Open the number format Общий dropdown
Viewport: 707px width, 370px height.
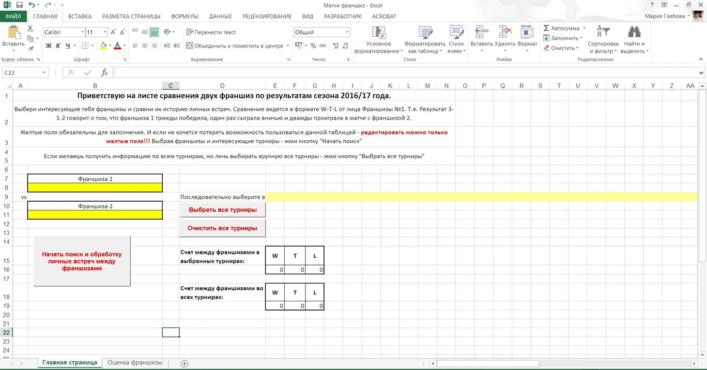tap(347, 32)
